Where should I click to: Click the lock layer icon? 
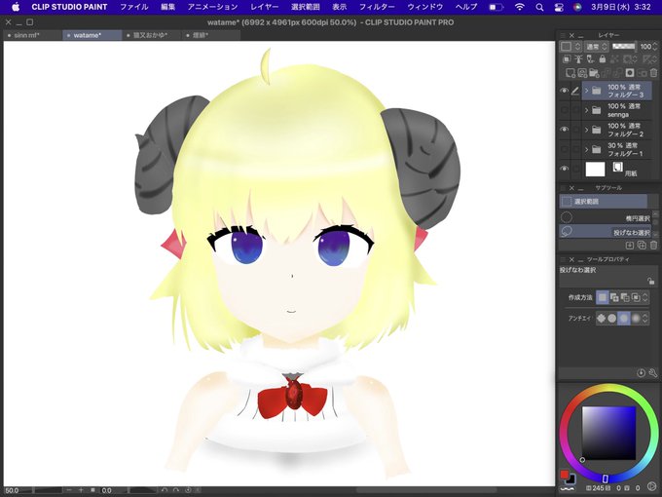coord(603,59)
